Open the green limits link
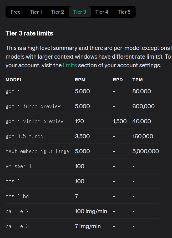 click(70, 65)
